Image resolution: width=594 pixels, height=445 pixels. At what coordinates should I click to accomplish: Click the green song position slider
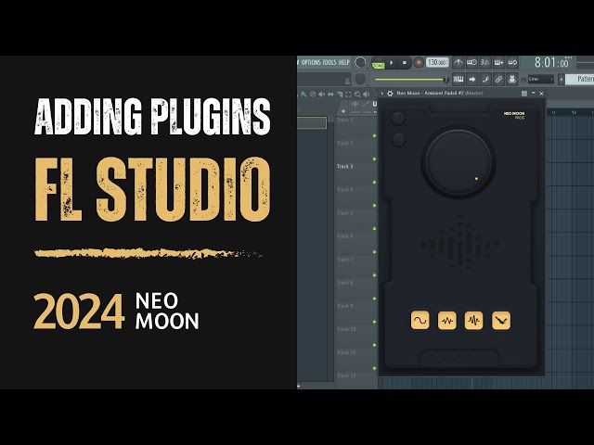pos(411,80)
